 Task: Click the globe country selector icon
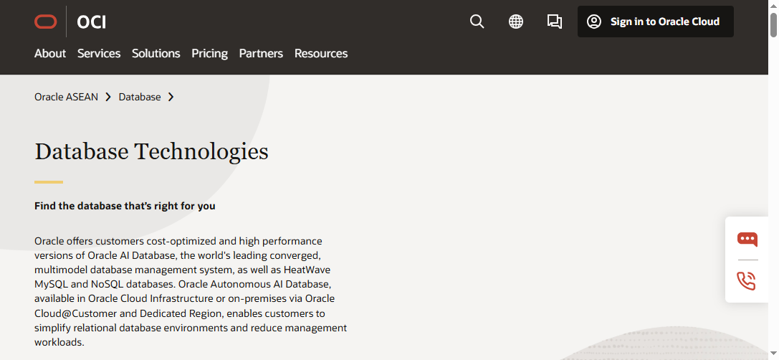tap(516, 22)
